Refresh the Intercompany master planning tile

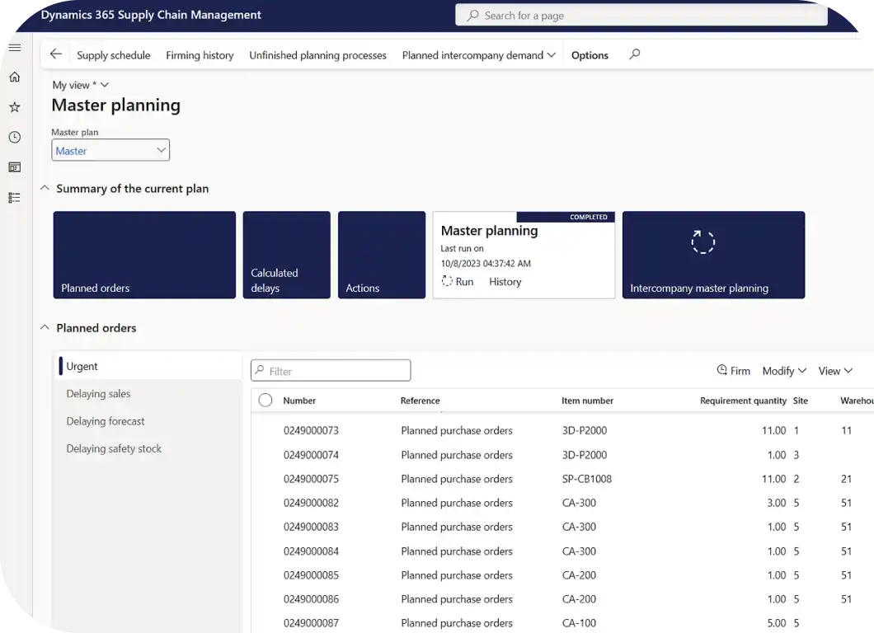click(x=702, y=241)
